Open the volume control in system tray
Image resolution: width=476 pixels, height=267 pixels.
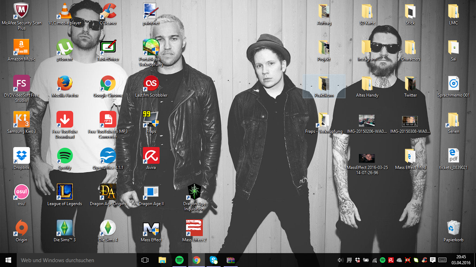pyautogui.click(x=340, y=260)
